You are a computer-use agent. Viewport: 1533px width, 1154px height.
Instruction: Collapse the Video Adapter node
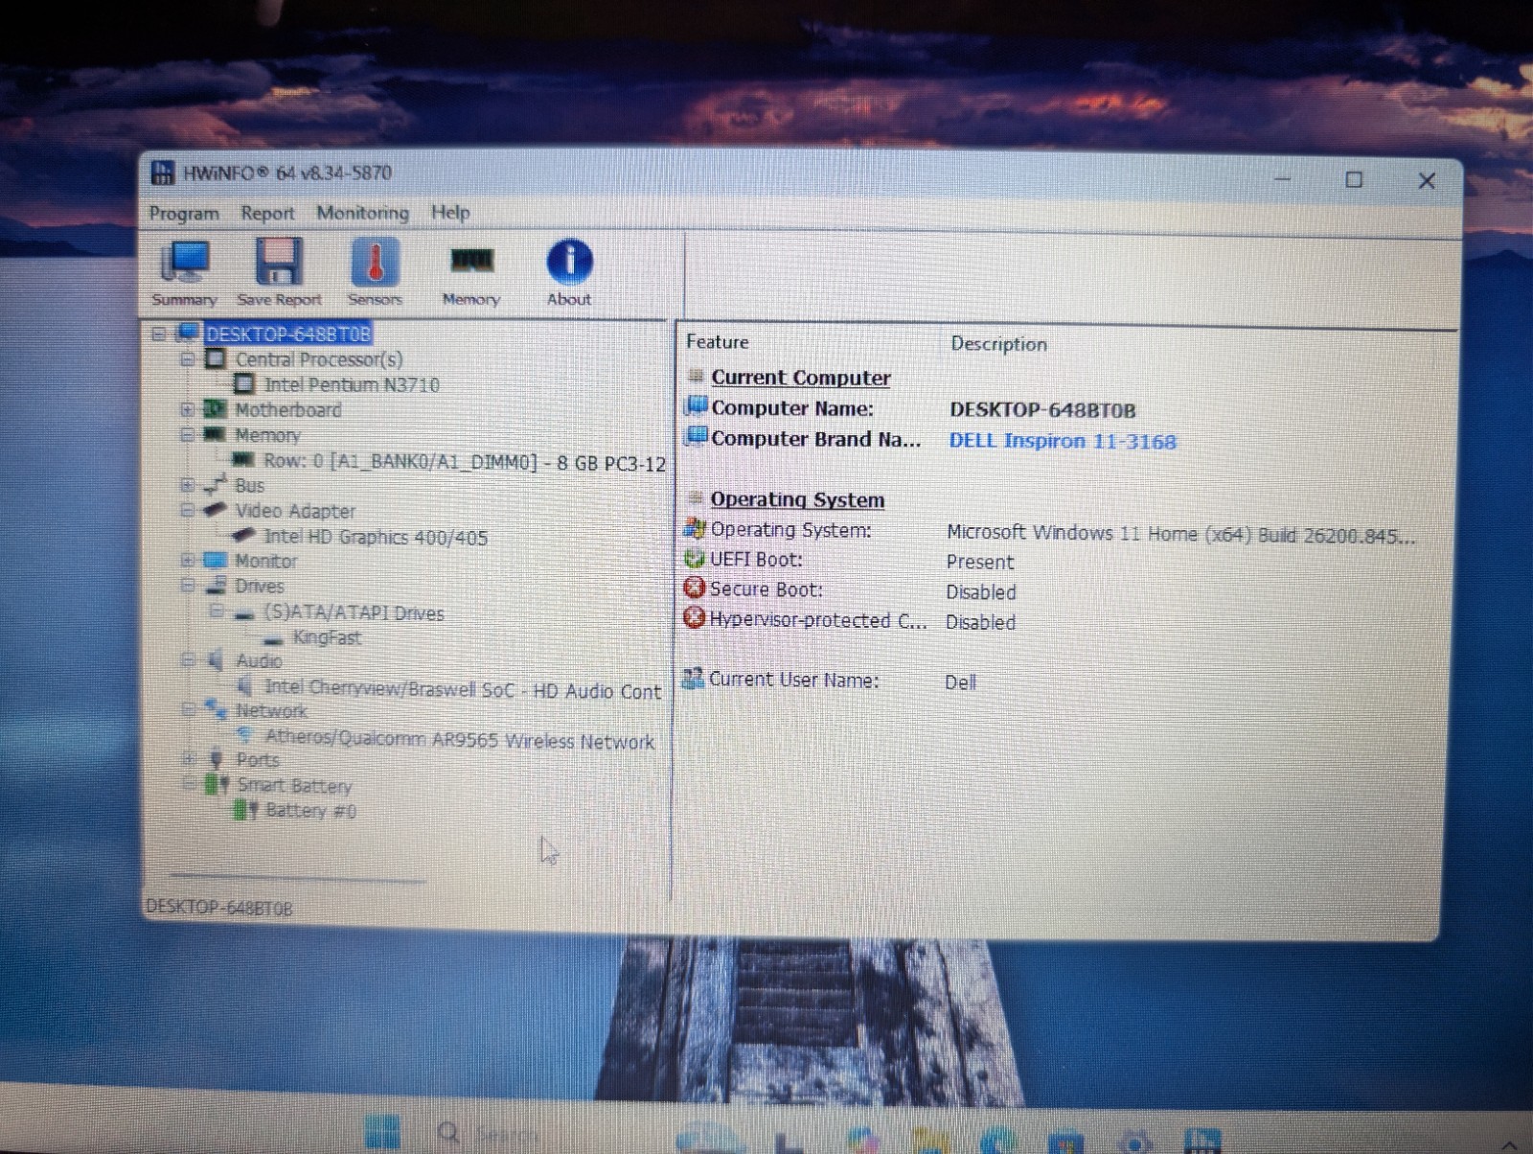click(188, 510)
